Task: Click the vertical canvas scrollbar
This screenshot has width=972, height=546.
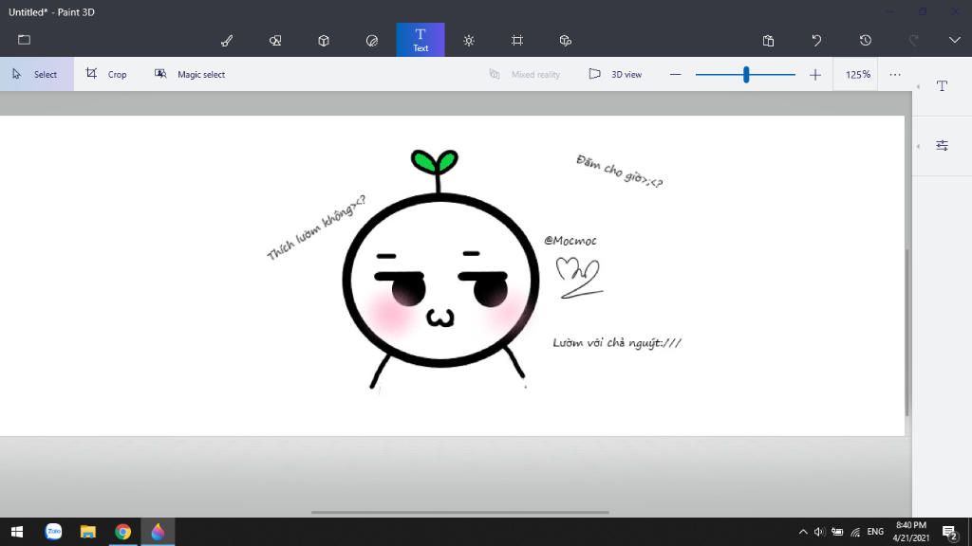Action: 907,333
